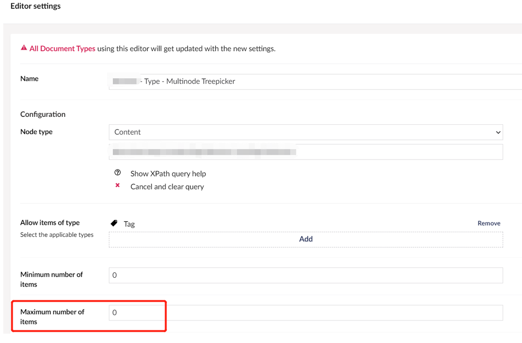Click the Add item type button
The height and width of the screenshot is (343, 522).
pyautogui.click(x=306, y=239)
